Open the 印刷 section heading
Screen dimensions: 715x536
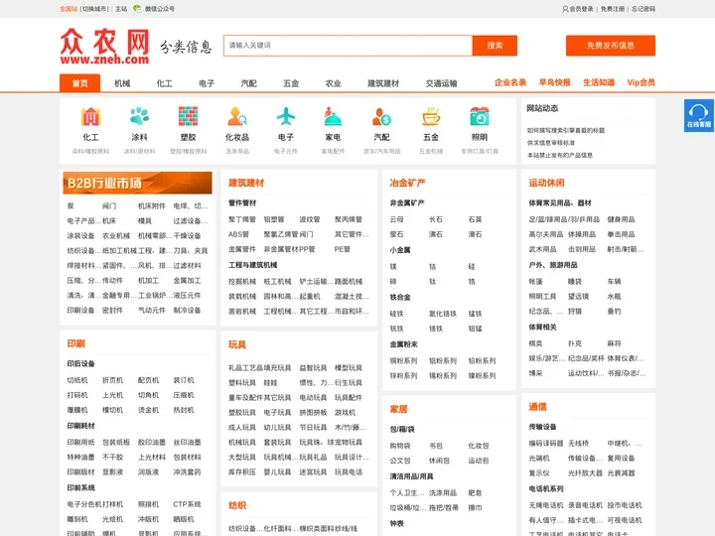[75, 343]
